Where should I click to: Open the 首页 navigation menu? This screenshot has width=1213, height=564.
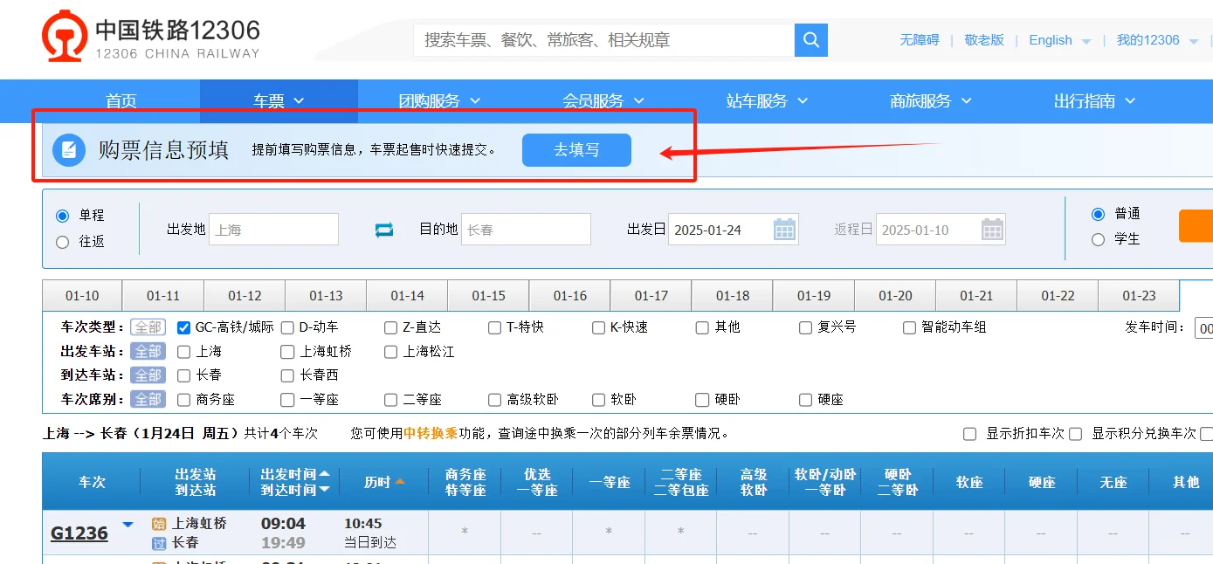point(120,100)
